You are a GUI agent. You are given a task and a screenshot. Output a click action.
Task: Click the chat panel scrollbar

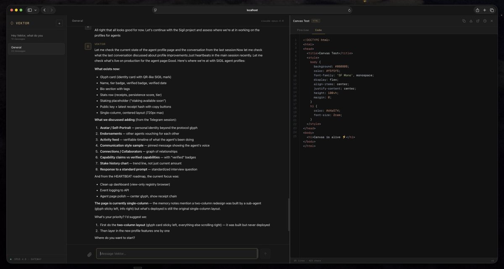(289, 214)
